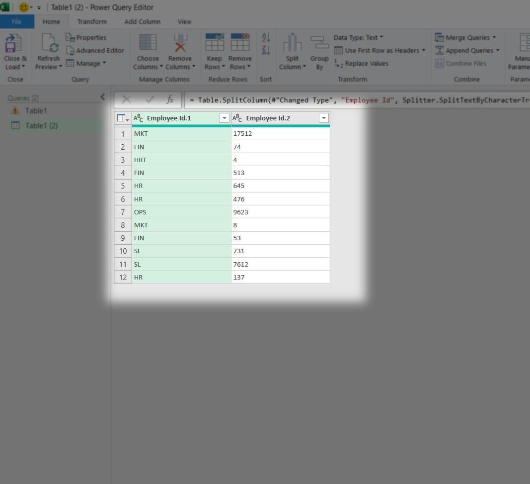Sort ascending using the A-Z icon
This screenshot has width=530, height=484.
coord(266,36)
